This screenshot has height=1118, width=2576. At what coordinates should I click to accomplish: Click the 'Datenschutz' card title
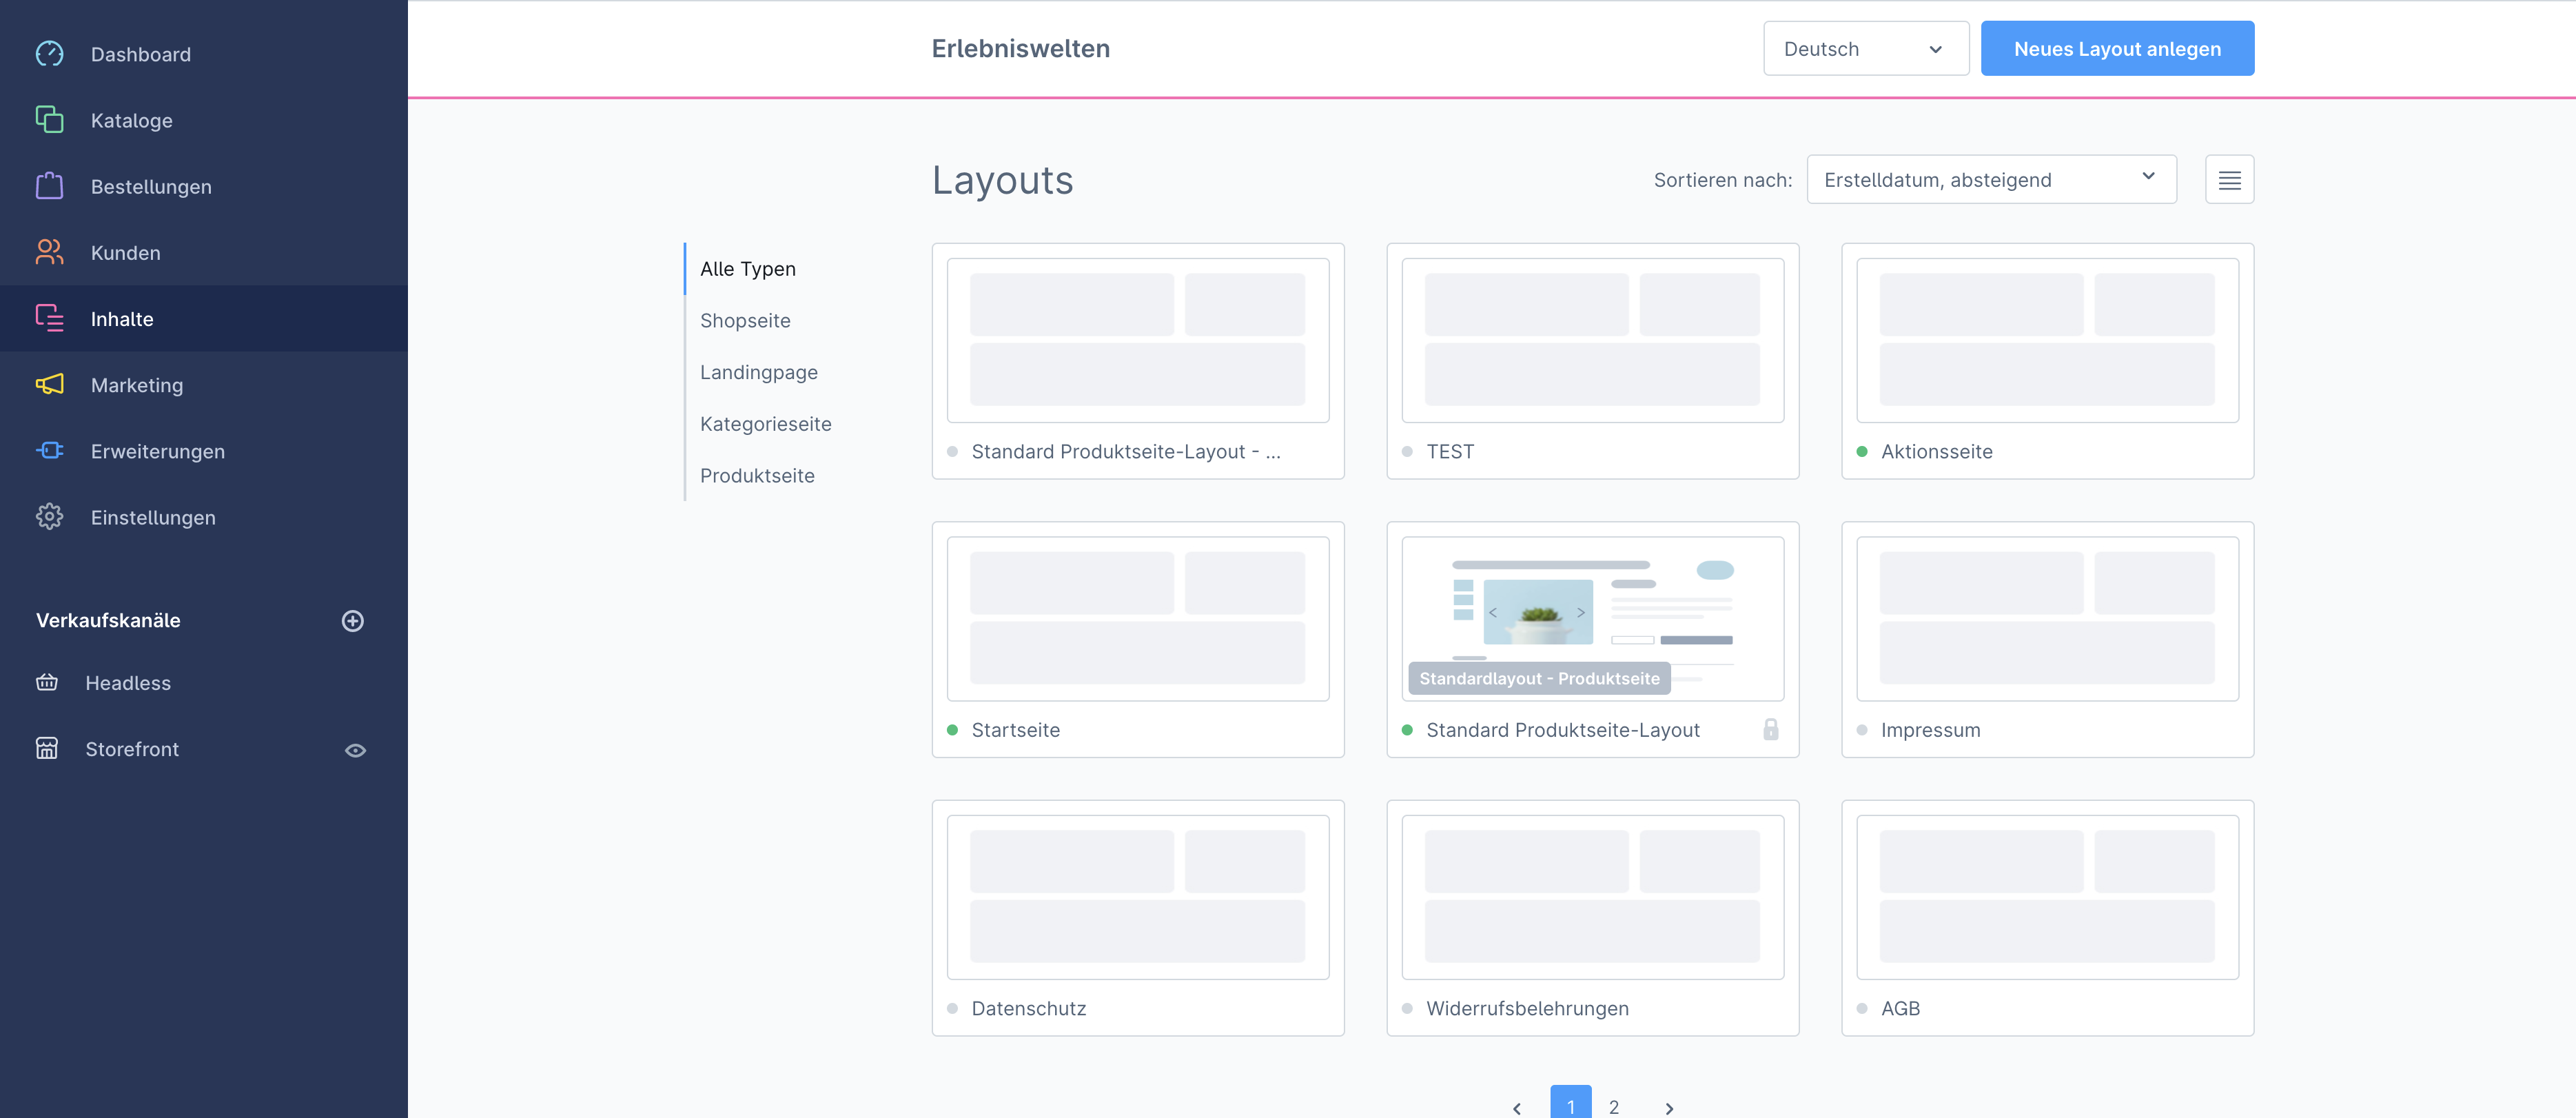tap(1028, 1008)
